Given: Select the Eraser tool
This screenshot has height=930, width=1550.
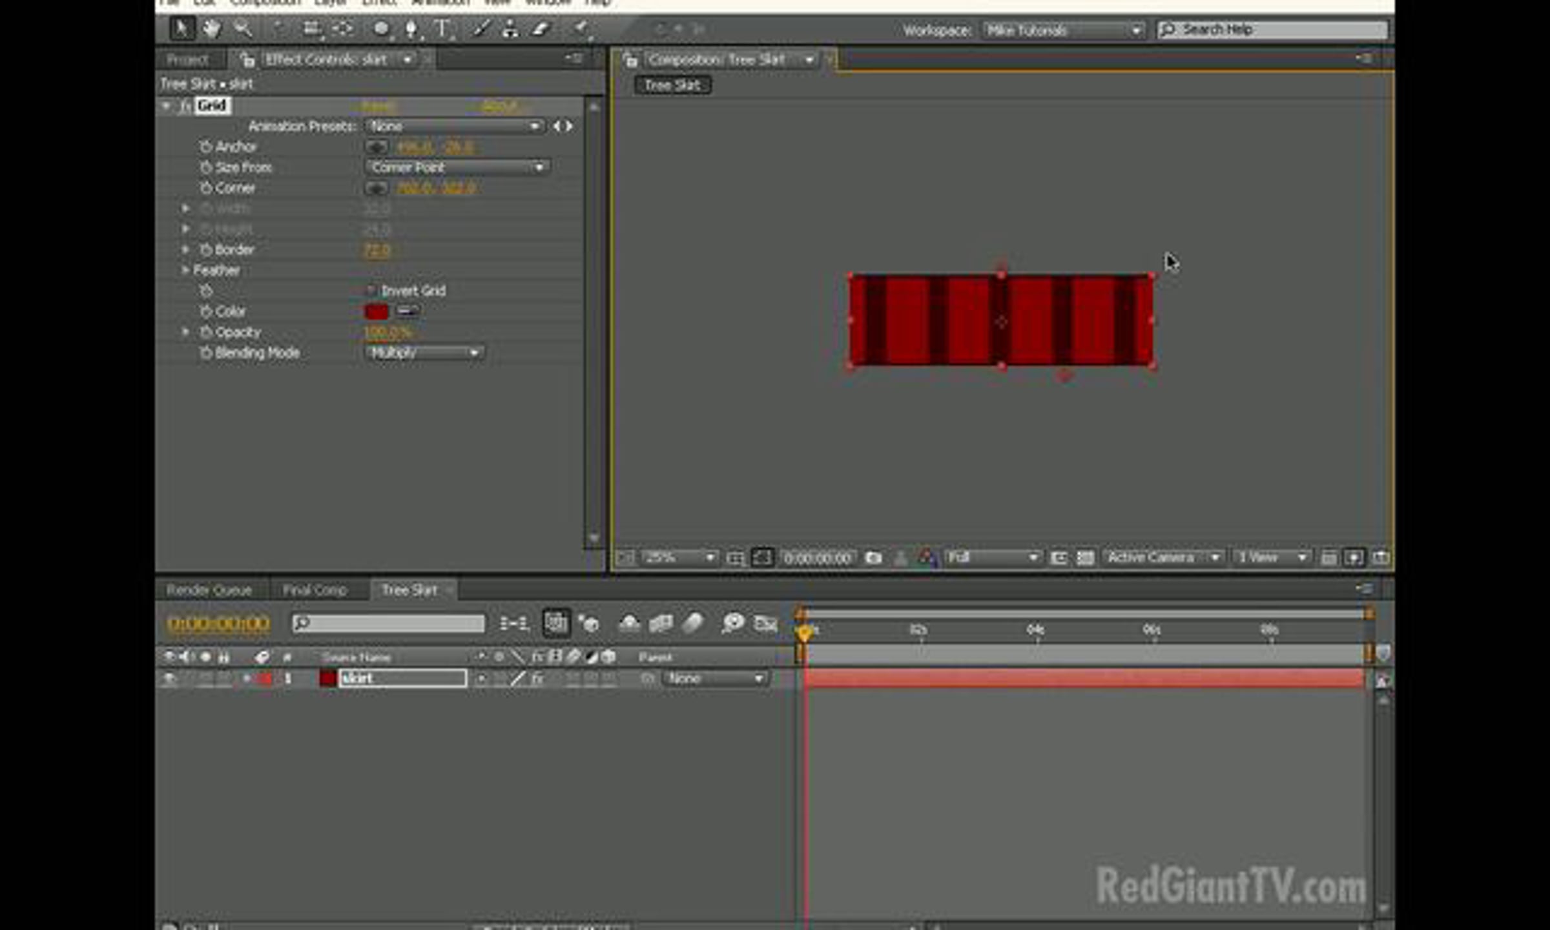Looking at the screenshot, I should pyautogui.click(x=541, y=28).
